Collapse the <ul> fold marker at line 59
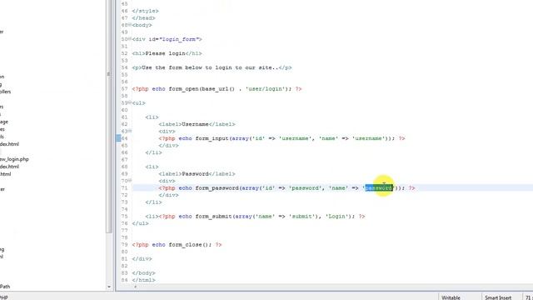This screenshot has height=300, width=533. [130, 102]
